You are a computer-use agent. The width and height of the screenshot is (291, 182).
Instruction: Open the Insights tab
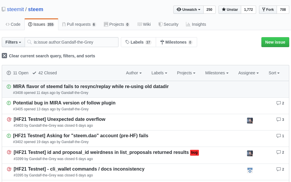pyautogui.click(x=196, y=24)
